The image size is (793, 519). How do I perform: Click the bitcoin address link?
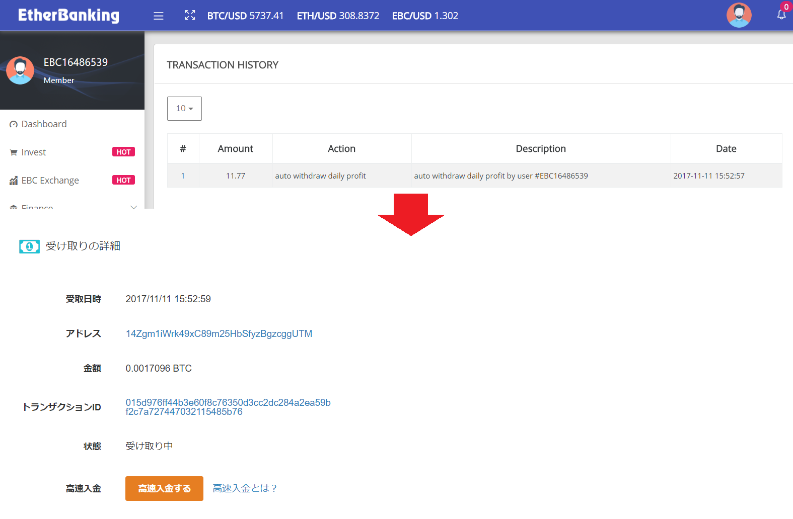(x=219, y=334)
